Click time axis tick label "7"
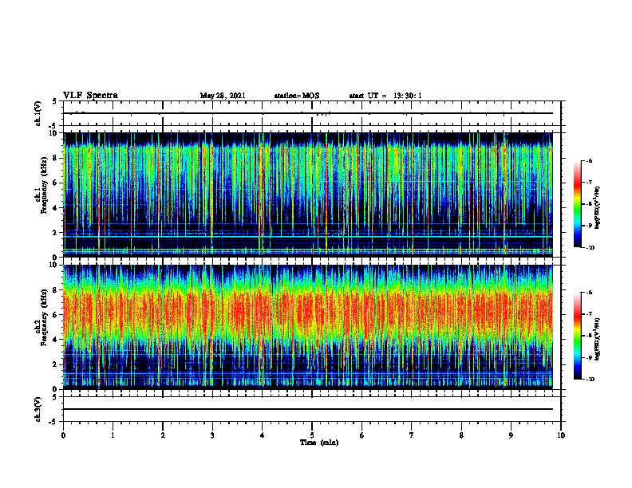 [411, 435]
